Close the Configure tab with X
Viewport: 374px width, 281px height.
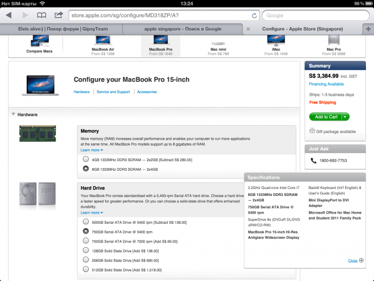pyautogui.click(x=248, y=29)
